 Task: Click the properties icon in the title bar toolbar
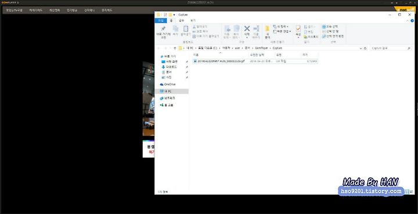(165, 15)
